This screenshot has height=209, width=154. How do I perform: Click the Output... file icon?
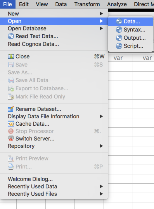(x=119, y=38)
